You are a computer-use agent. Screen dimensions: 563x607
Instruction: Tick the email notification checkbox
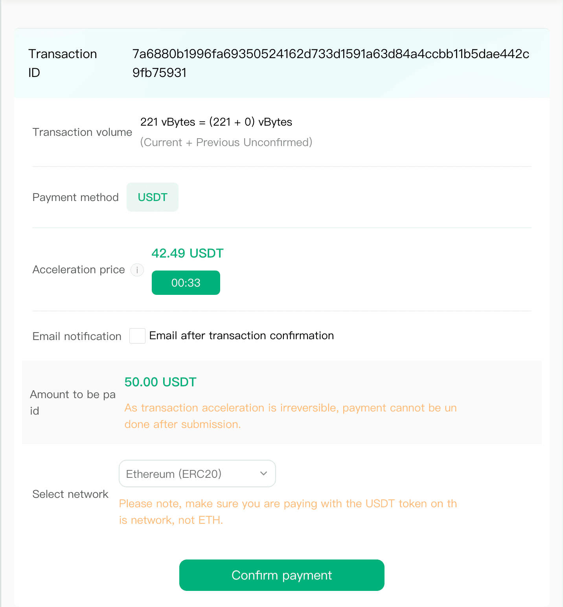tap(138, 336)
